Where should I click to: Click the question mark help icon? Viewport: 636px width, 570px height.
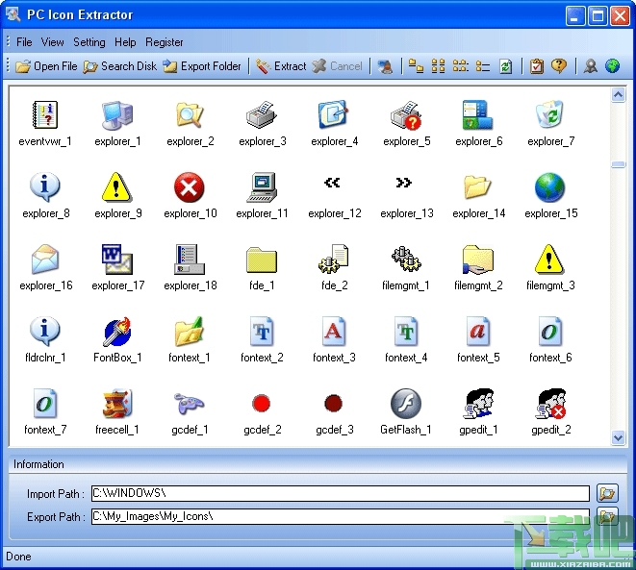coord(559,65)
